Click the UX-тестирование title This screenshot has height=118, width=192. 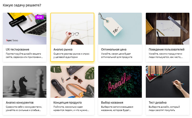17,49
